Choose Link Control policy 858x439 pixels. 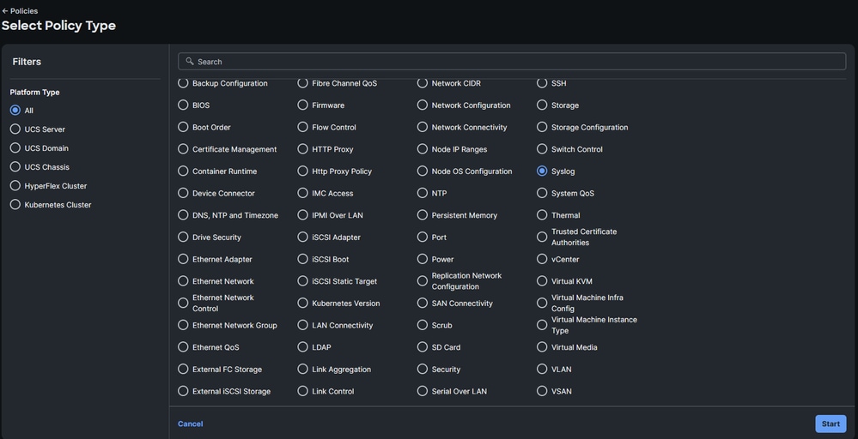(302, 391)
